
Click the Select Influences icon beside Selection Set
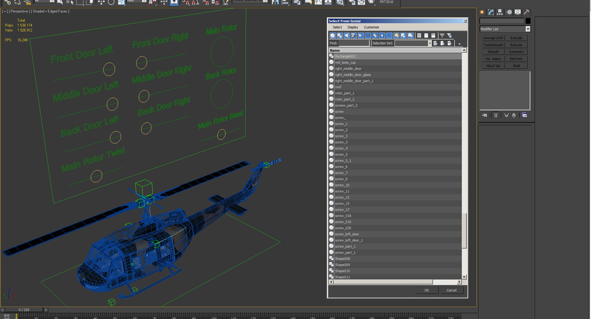point(442,43)
